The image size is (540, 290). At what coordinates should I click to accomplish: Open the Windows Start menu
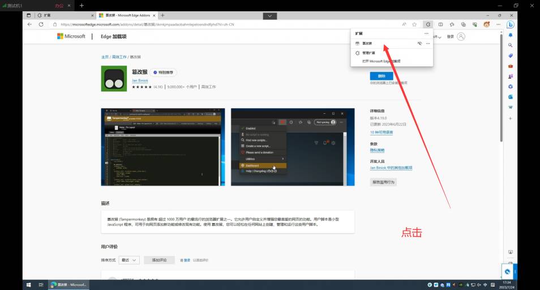(x=28, y=285)
